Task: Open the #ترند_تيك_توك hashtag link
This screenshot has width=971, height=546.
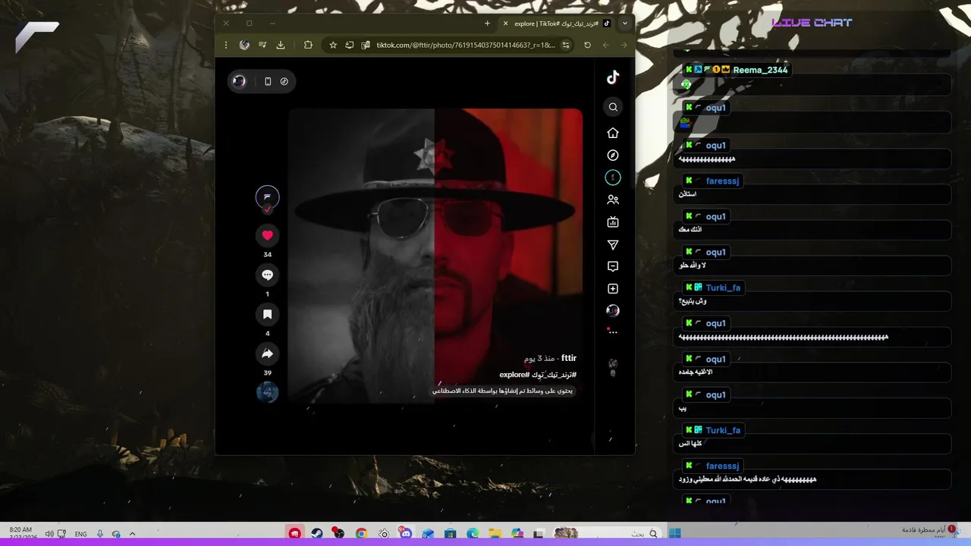Action: pos(555,375)
